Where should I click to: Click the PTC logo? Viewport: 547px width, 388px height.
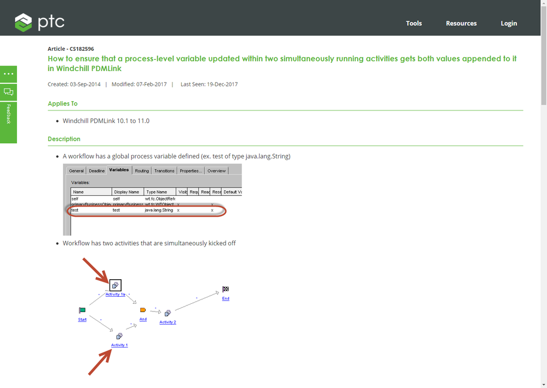(x=39, y=22)
